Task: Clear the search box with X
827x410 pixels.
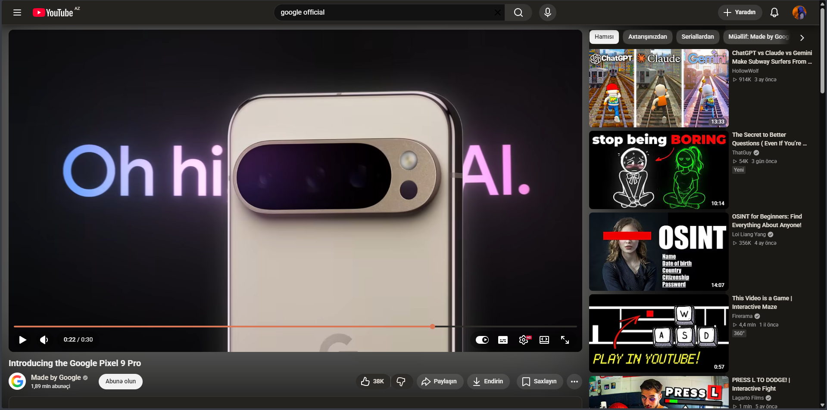Action: [x=497, y=12]
